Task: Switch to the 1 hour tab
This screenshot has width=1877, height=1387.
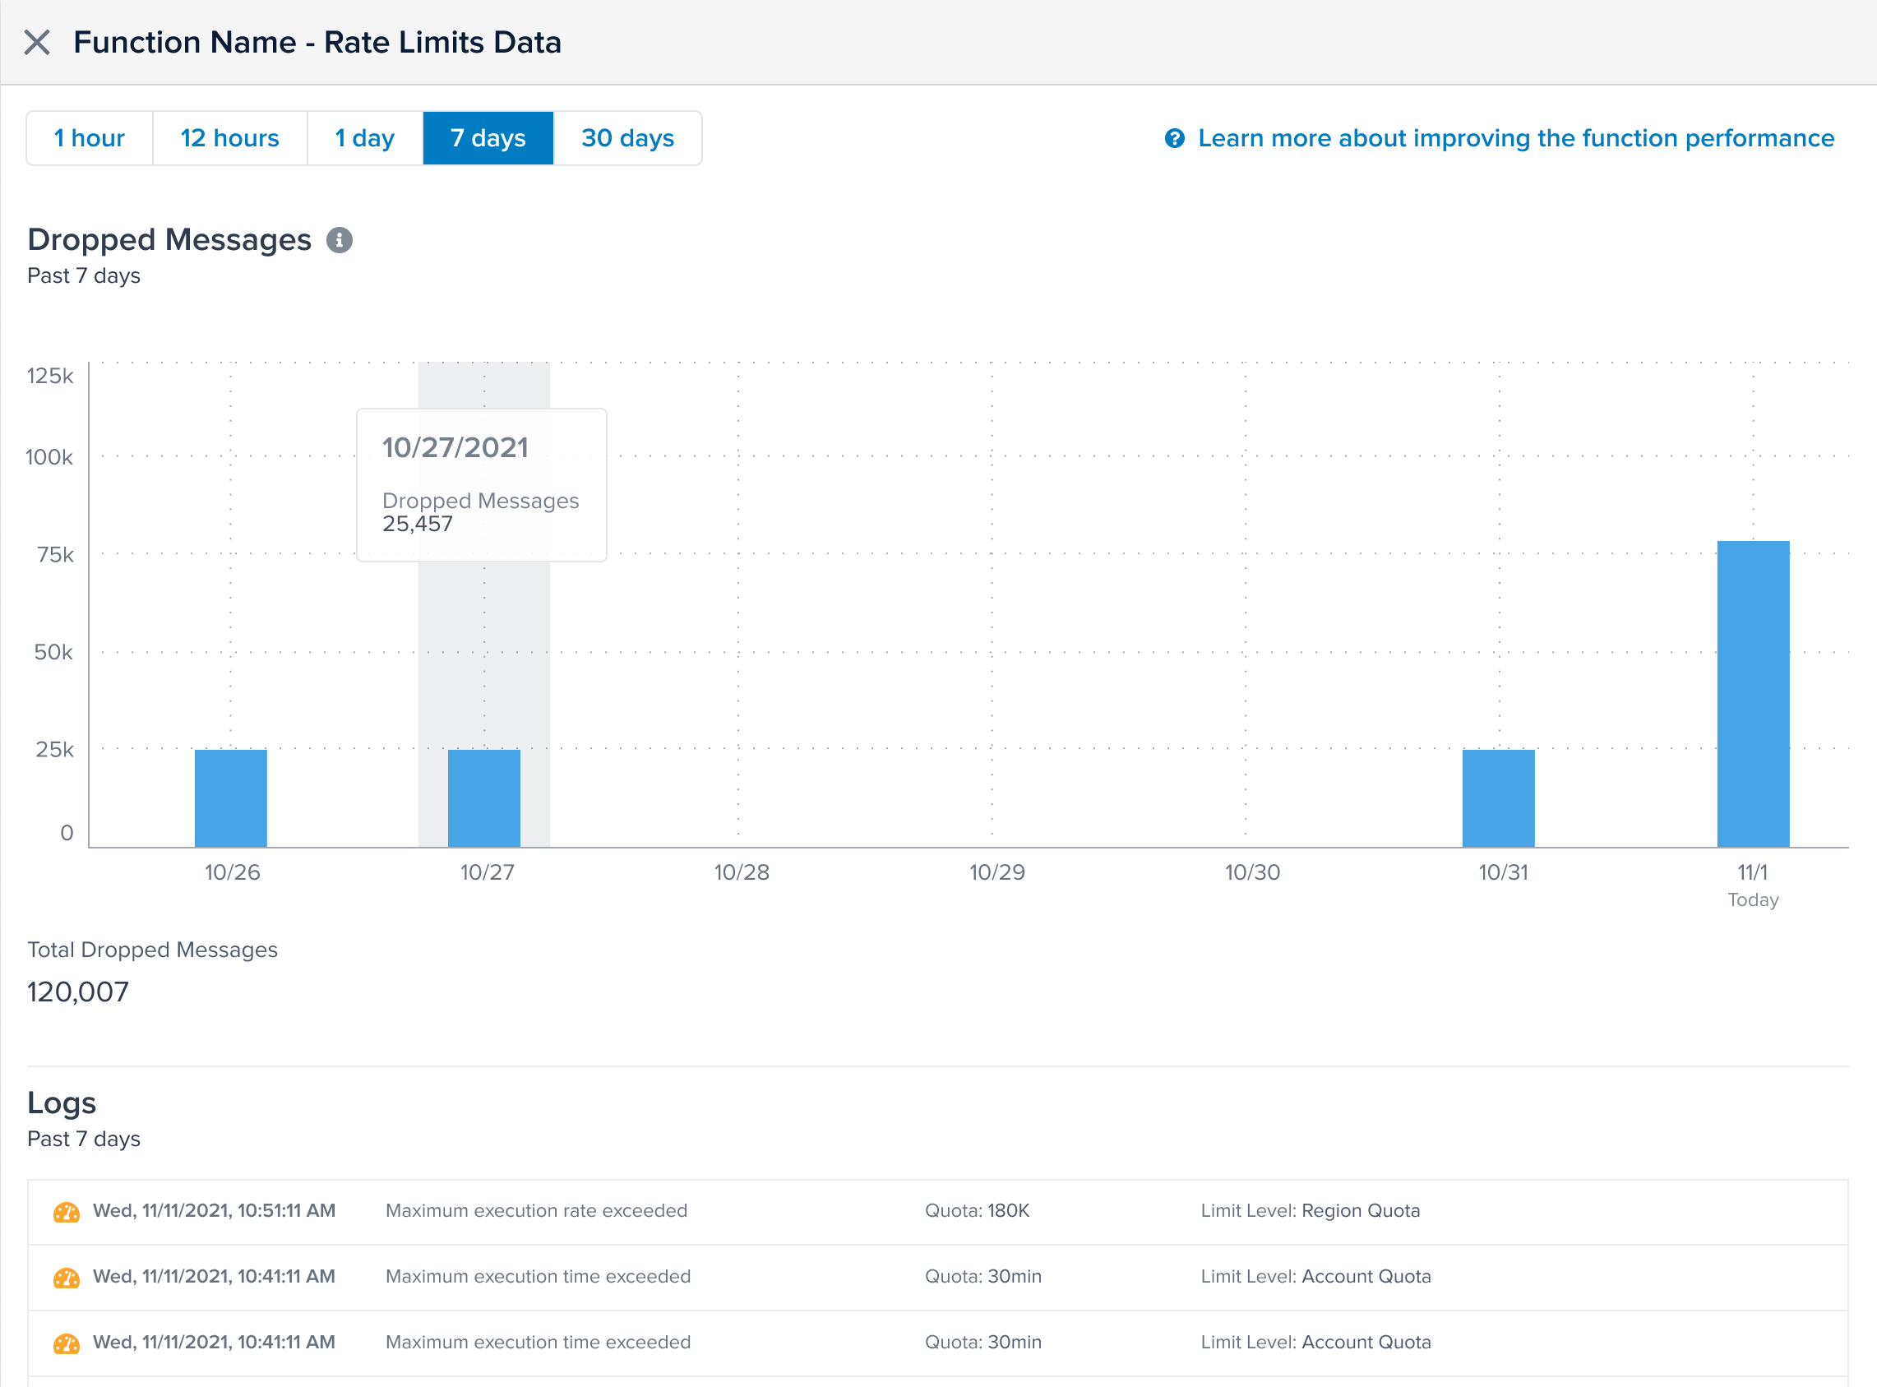Action: tap(90, 138)
